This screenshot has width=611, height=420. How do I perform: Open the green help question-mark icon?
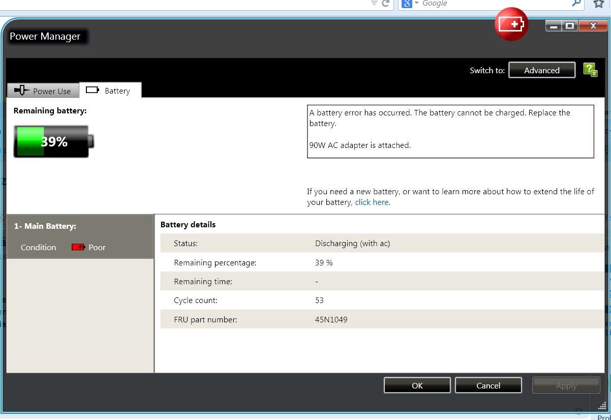(591, 70)
